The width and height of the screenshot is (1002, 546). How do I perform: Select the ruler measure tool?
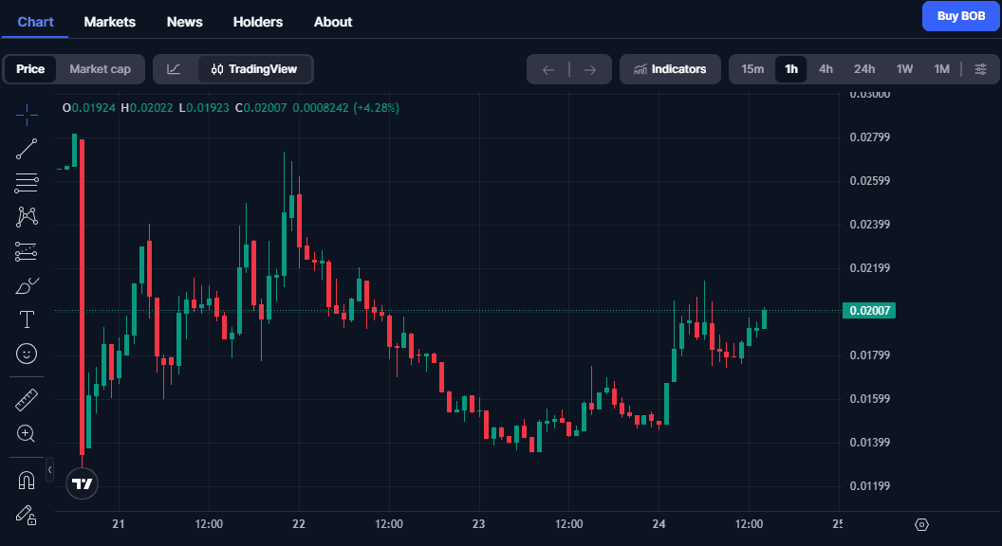click(x=26, y=399)
